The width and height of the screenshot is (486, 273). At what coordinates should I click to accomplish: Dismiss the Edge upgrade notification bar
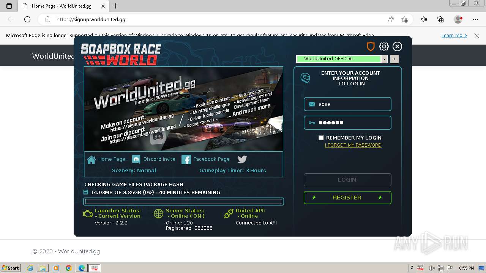point(477,36)
